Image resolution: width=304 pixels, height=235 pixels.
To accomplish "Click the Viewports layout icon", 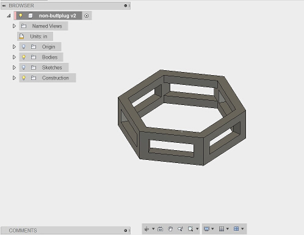I will click(x=236, y=229).
